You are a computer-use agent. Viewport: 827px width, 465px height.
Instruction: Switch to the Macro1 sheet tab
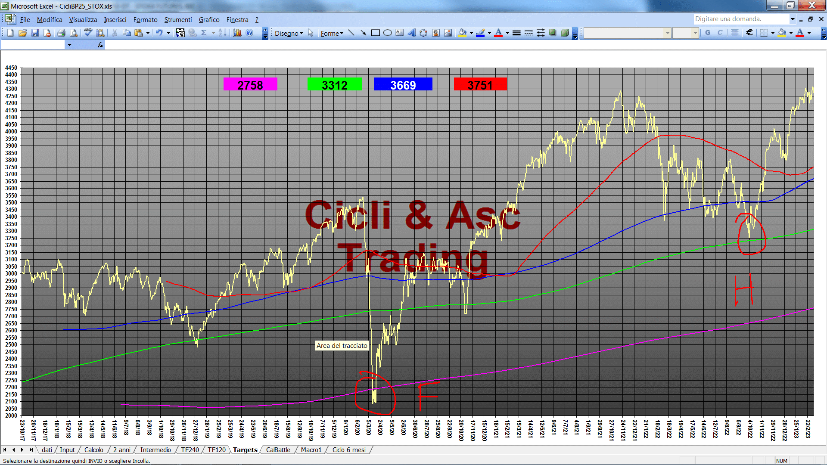pos(311,450)
